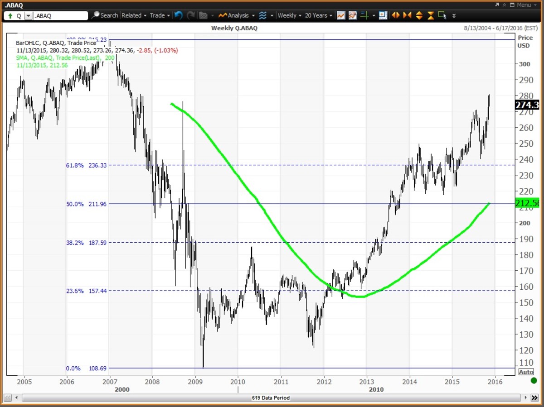Click the 0.0% 108.69 Fibonacci label

pos(87,369)
